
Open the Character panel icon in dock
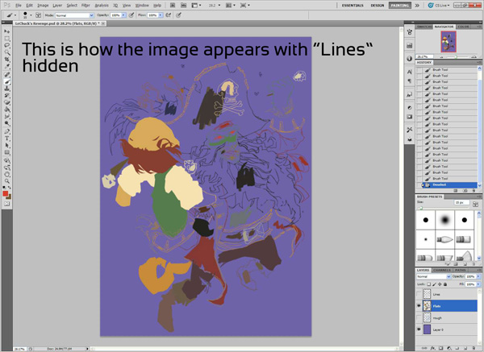click(409, 72)
